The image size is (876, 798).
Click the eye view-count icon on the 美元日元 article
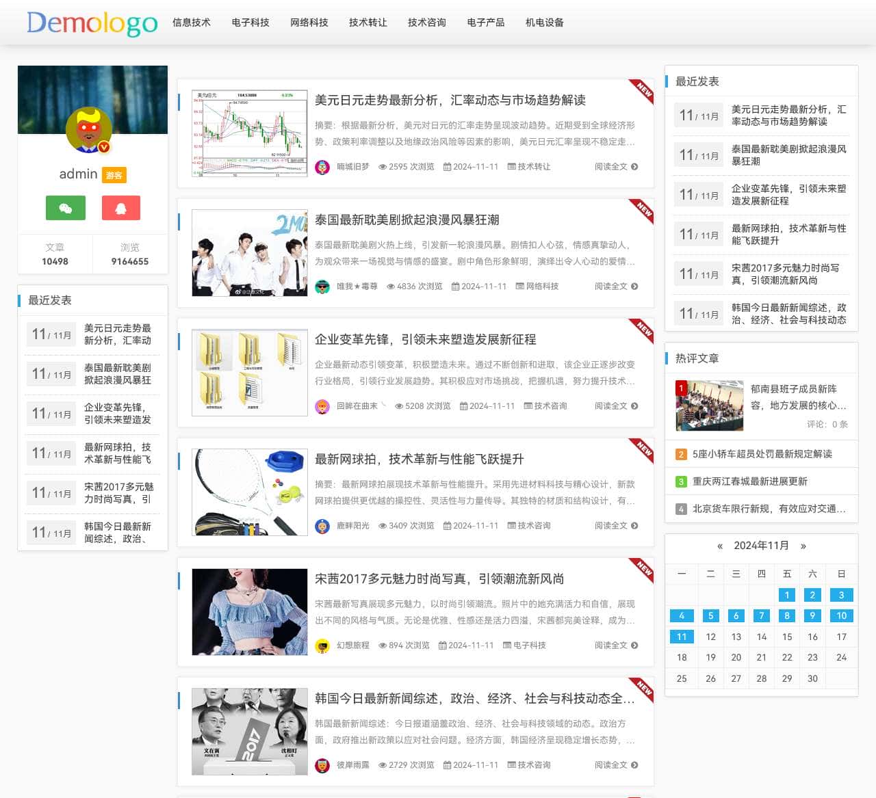384,166
